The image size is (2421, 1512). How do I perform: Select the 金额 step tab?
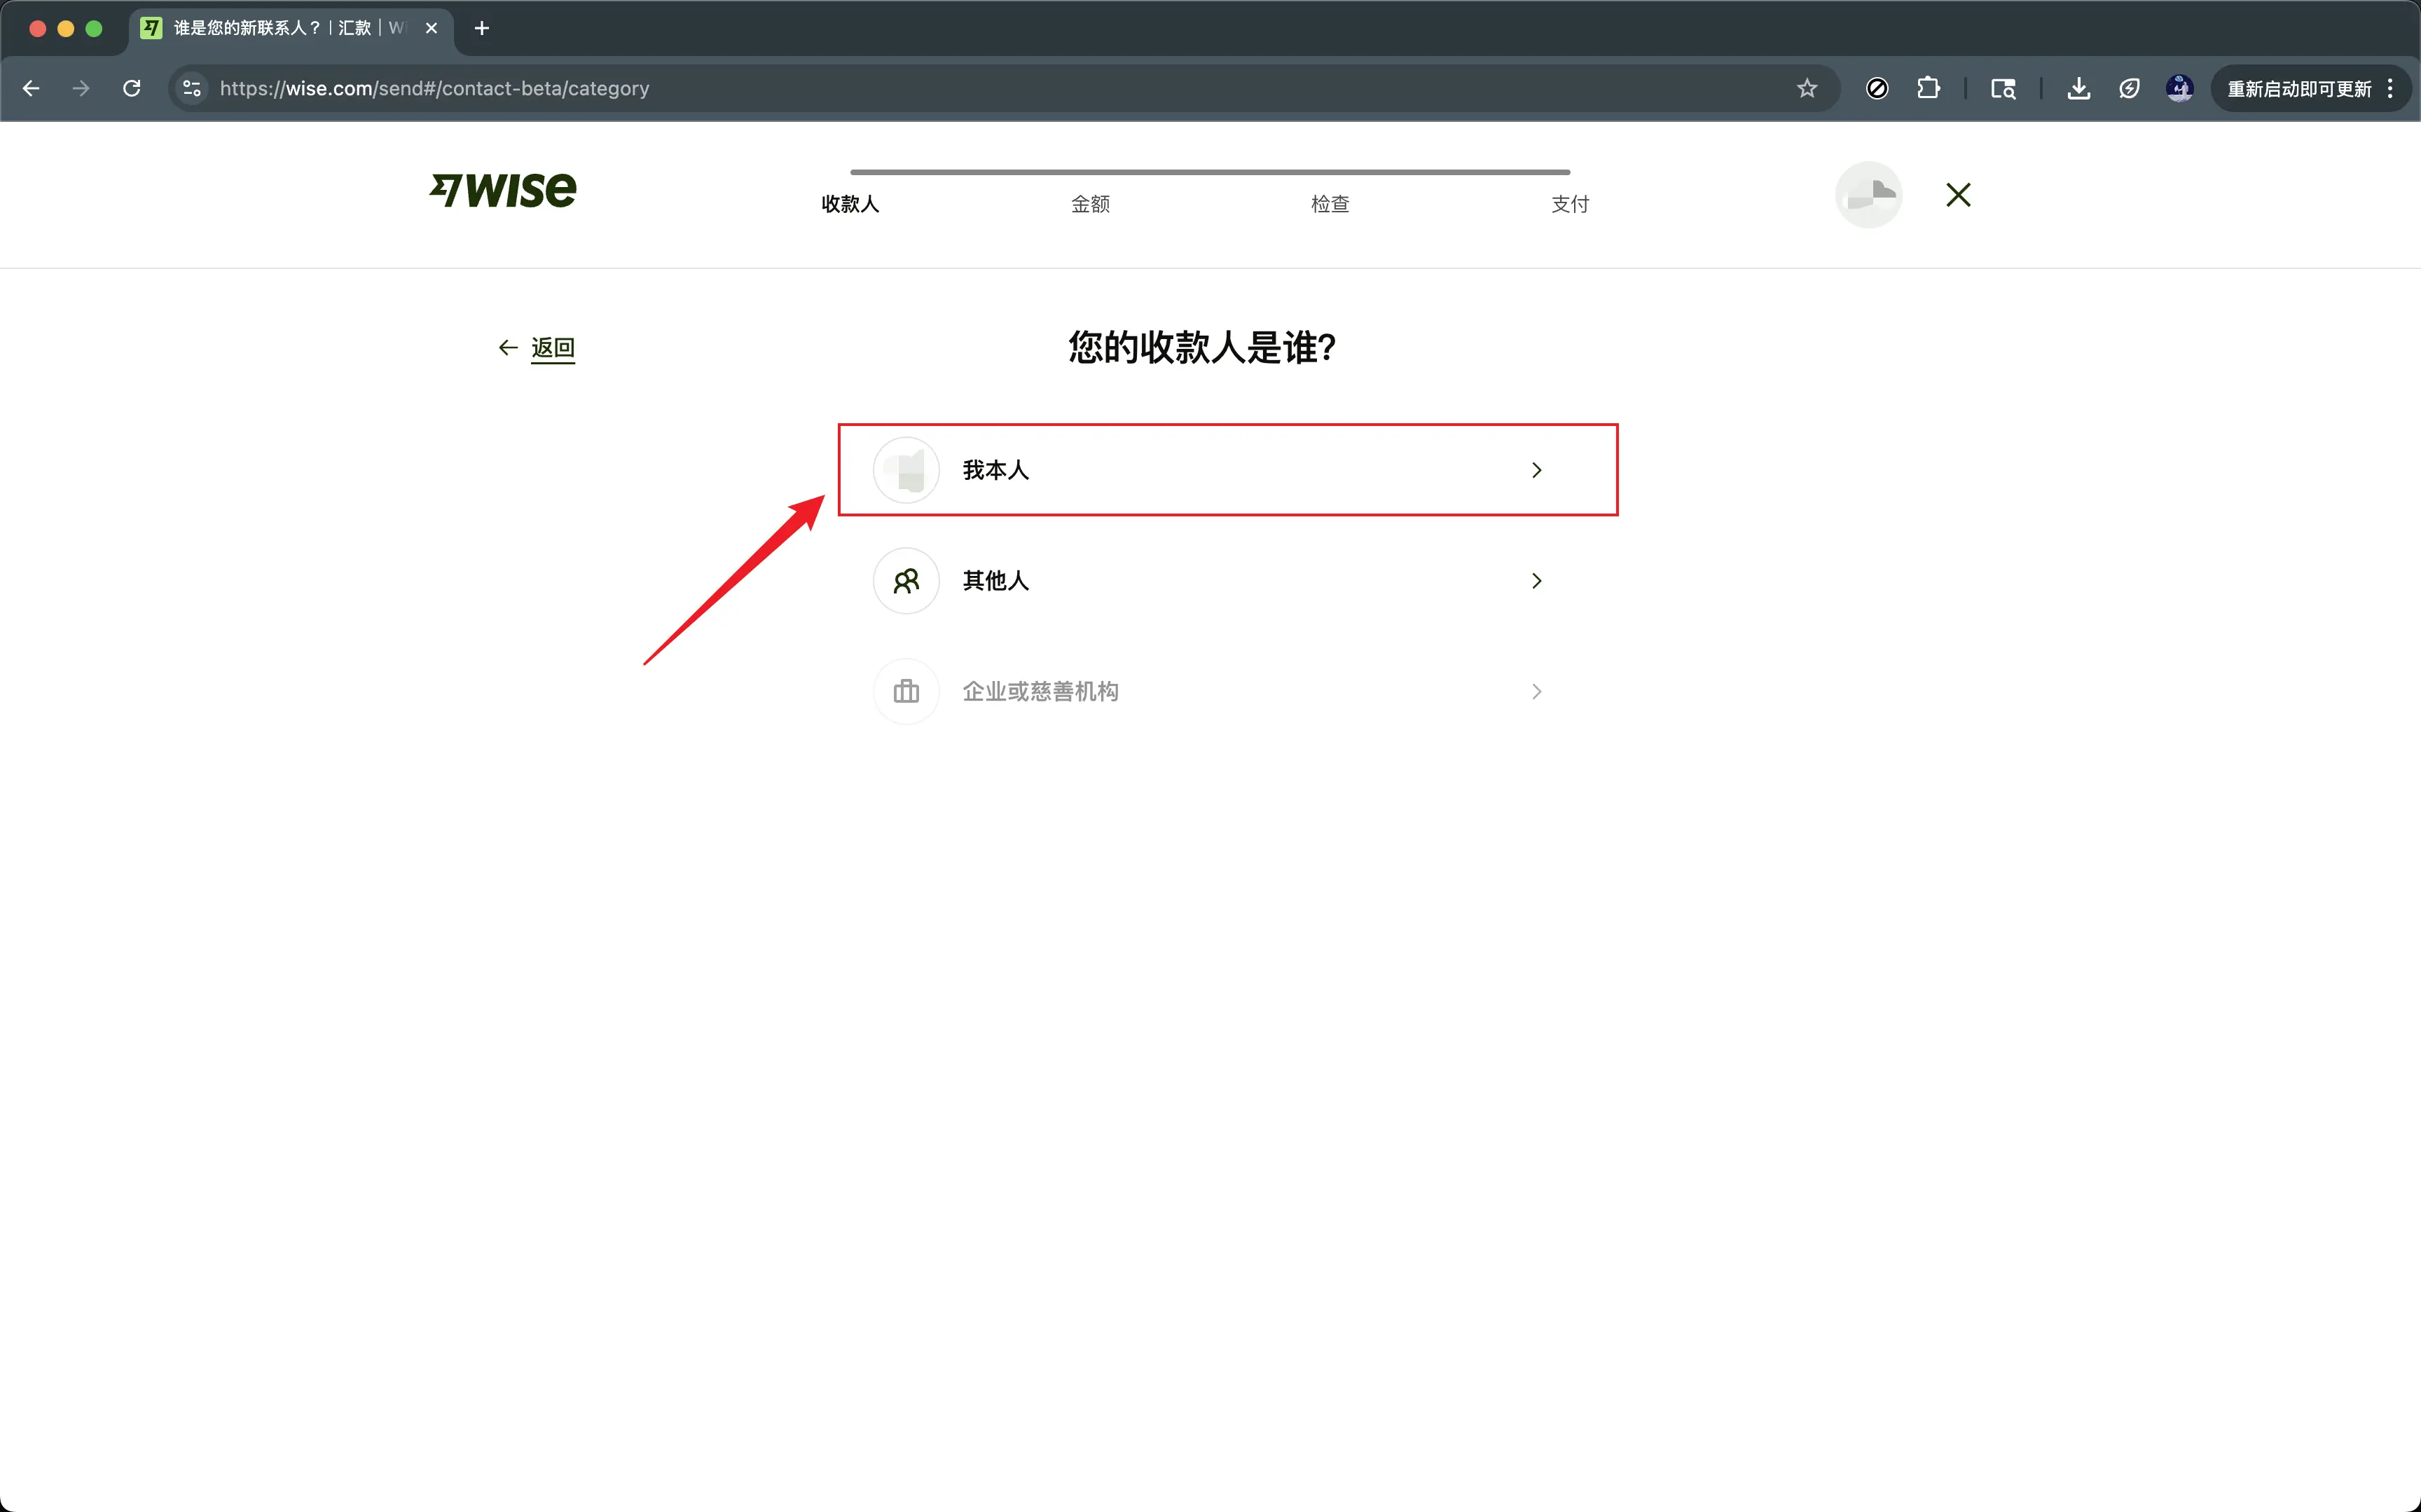click(1089, 204)
